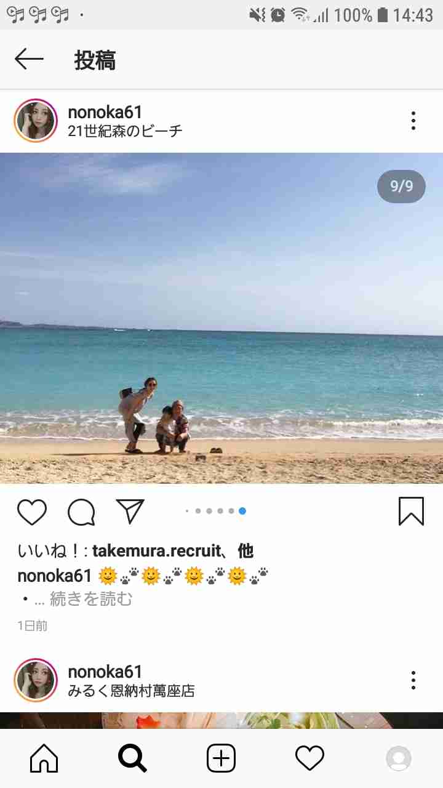Open the 21世紀森のビーチ location link
Screen dimensions: 443x788
click(125, 131)
